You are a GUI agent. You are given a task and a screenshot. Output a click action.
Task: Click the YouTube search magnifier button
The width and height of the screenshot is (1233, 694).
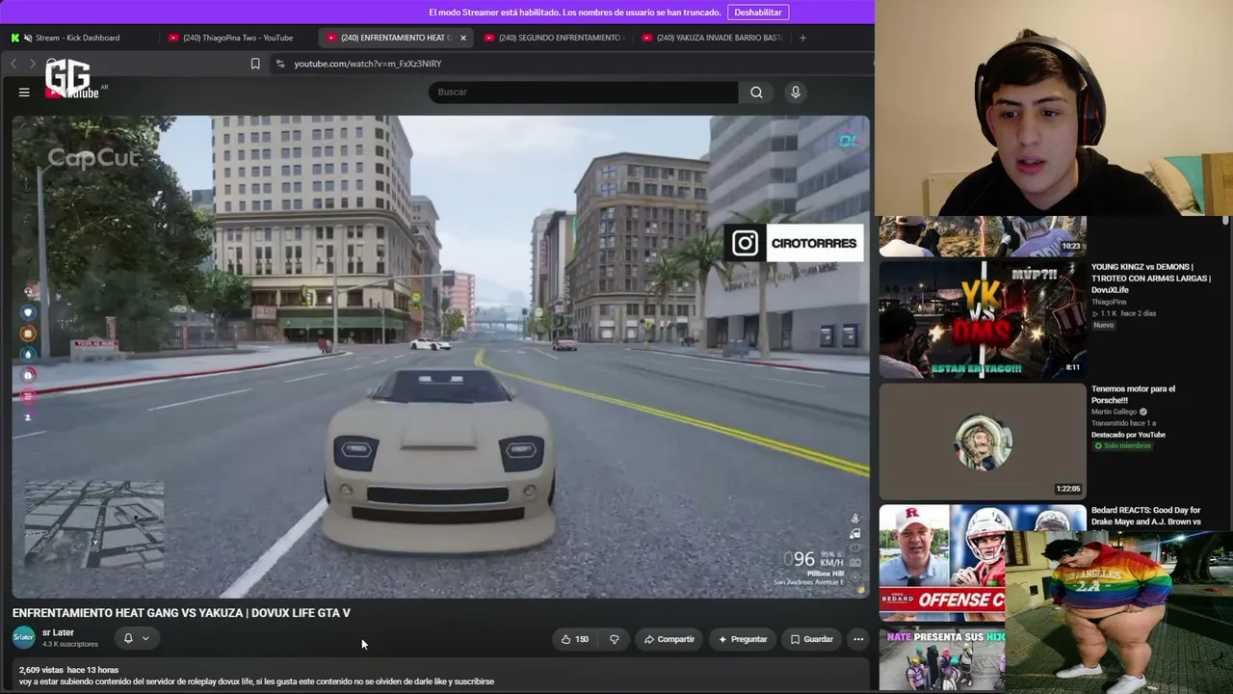click(756, 92)
